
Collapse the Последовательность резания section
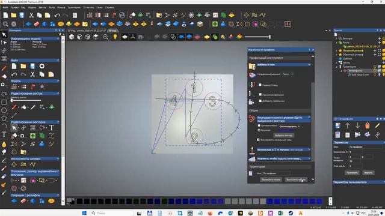[309, 118]
